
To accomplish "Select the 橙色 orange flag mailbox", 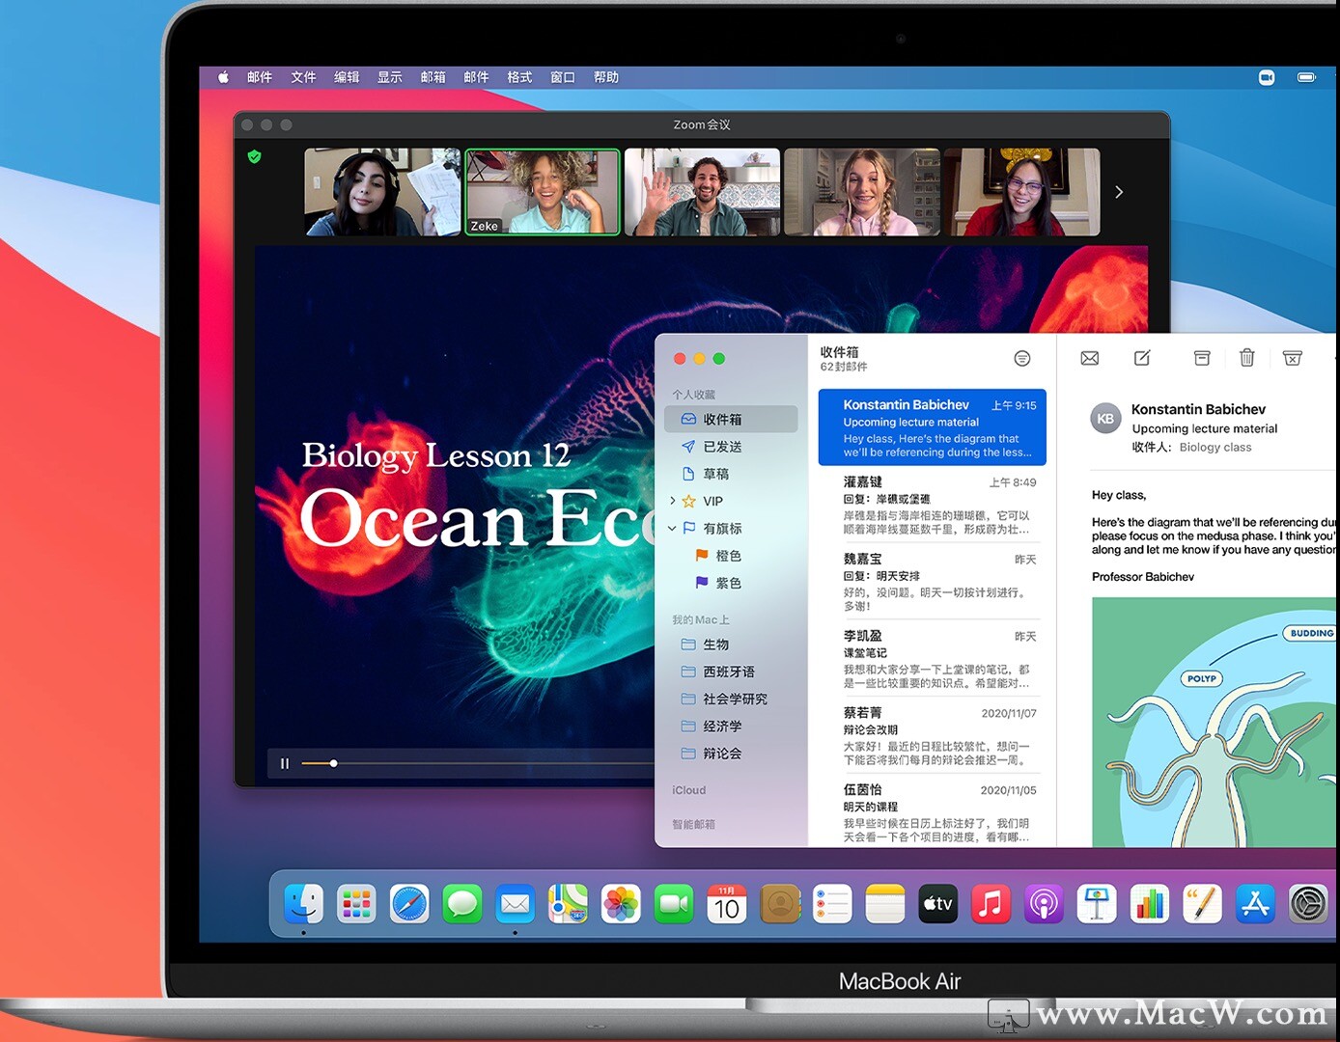I will 731,556.
